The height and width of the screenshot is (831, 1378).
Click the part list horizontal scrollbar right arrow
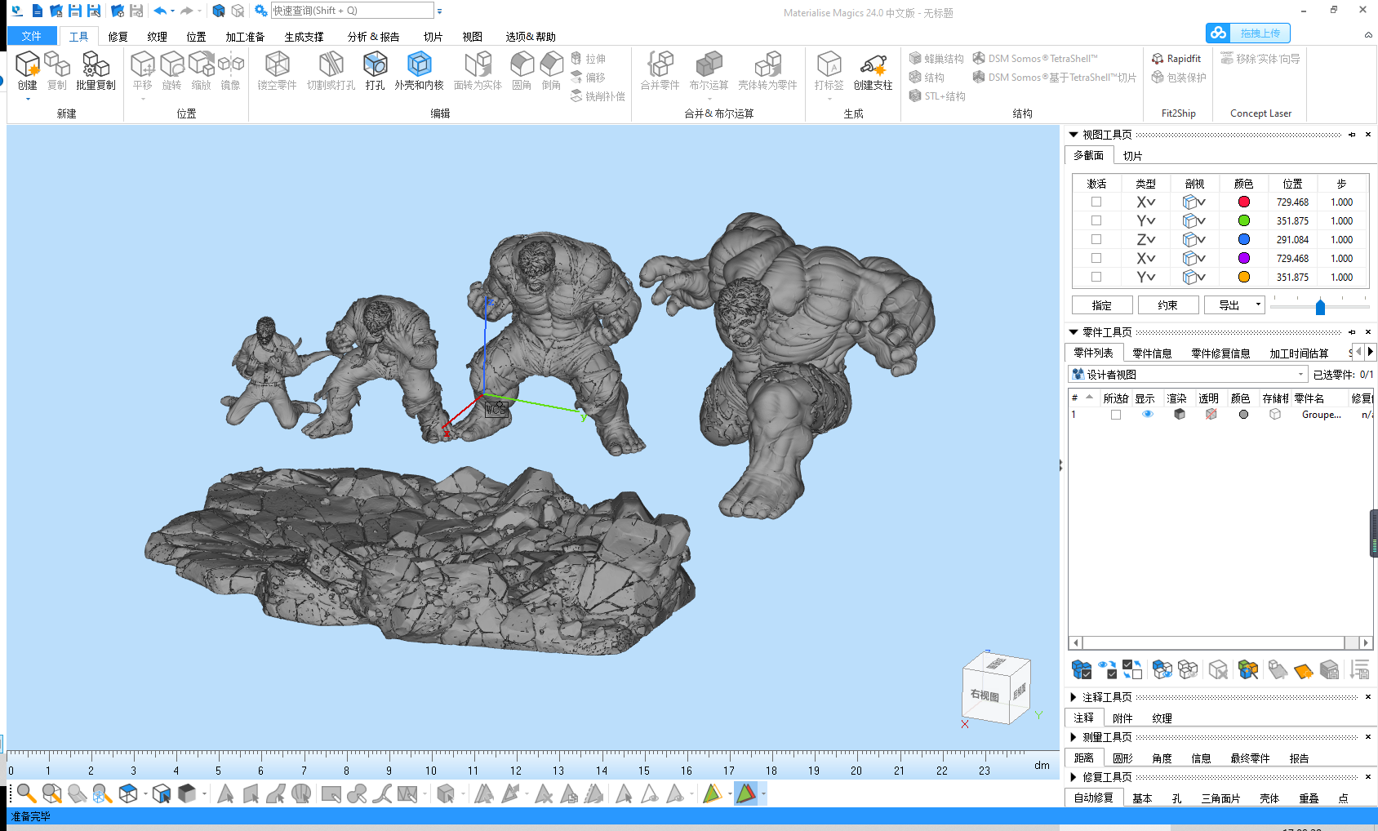1365,642
